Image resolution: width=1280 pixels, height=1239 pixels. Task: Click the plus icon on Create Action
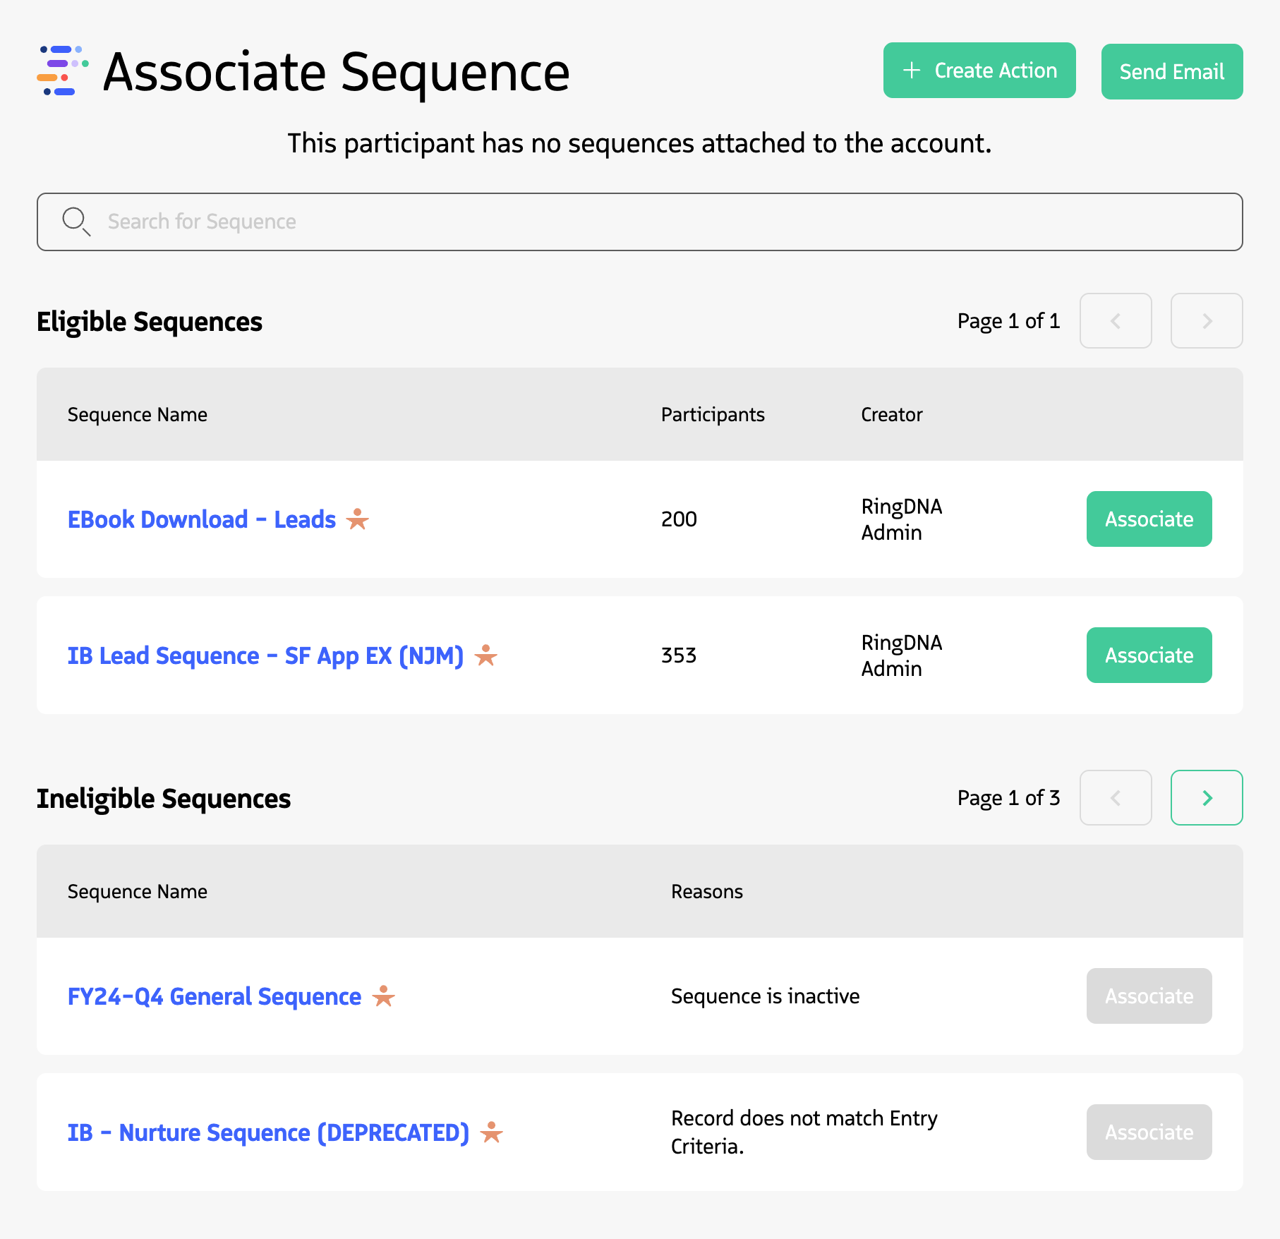point(913,71)
